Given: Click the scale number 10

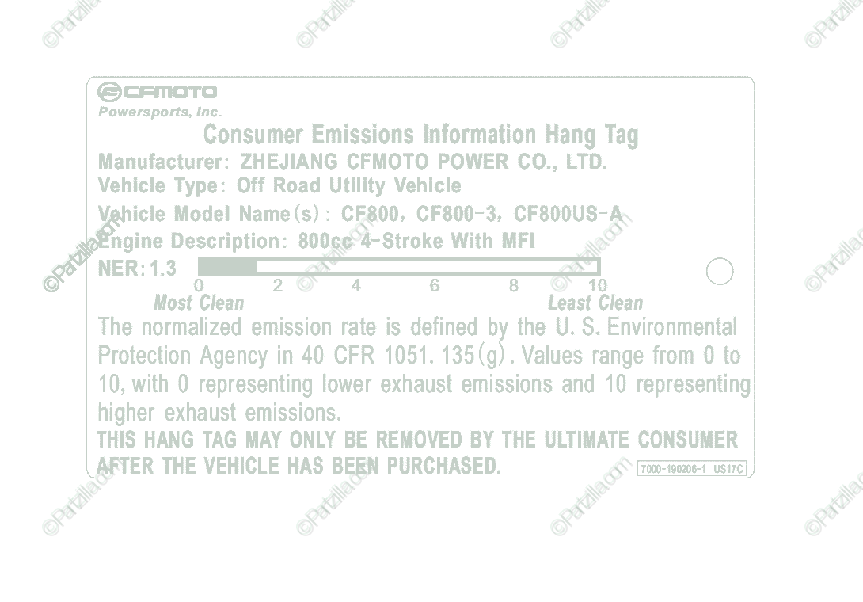Looking at the screenshot, I should pyautogui.click(x=598, y=285).
